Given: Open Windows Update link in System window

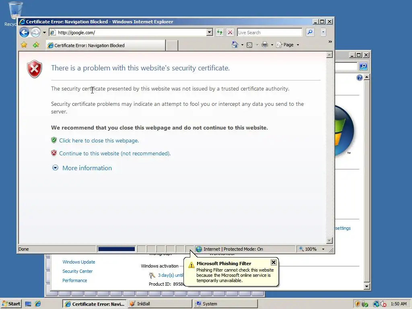Looking at the screenshot, I should [x=79, y=262].
